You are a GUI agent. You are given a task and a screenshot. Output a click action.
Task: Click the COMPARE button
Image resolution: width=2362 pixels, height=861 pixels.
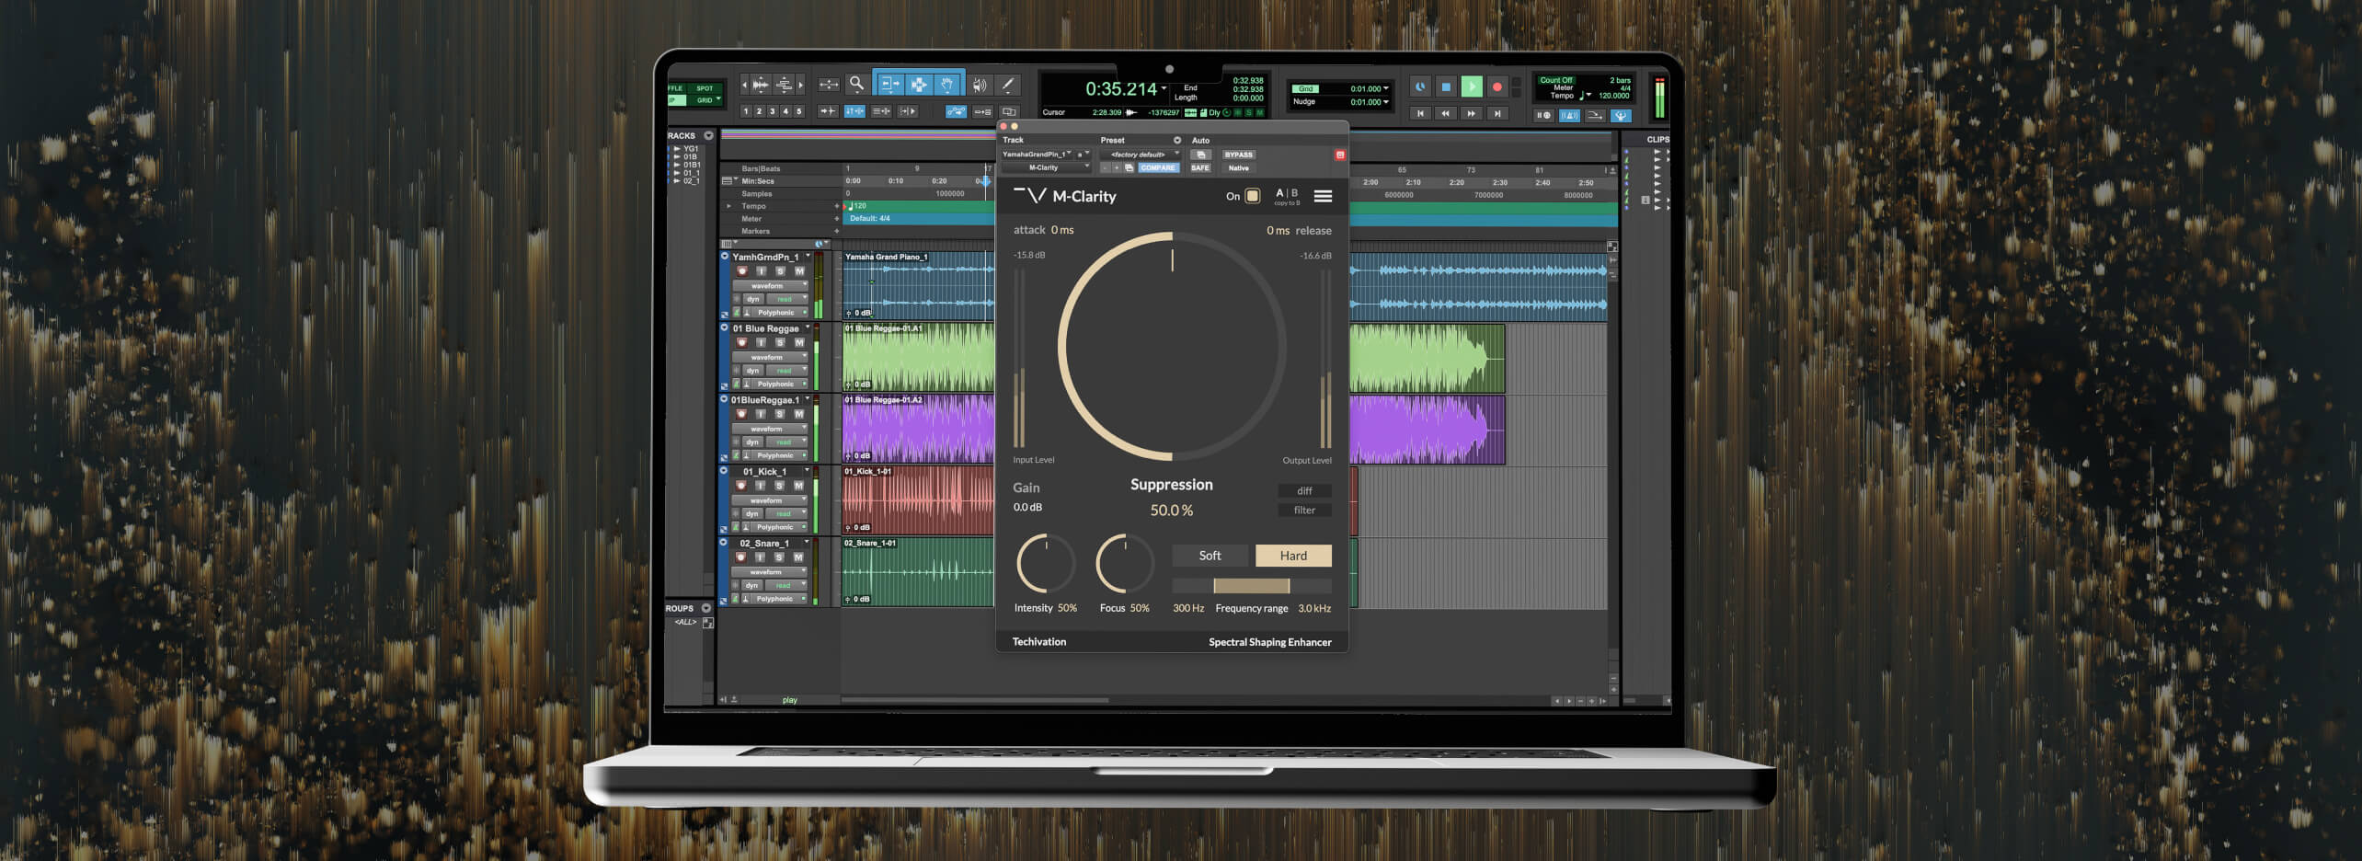[1157, 168]
